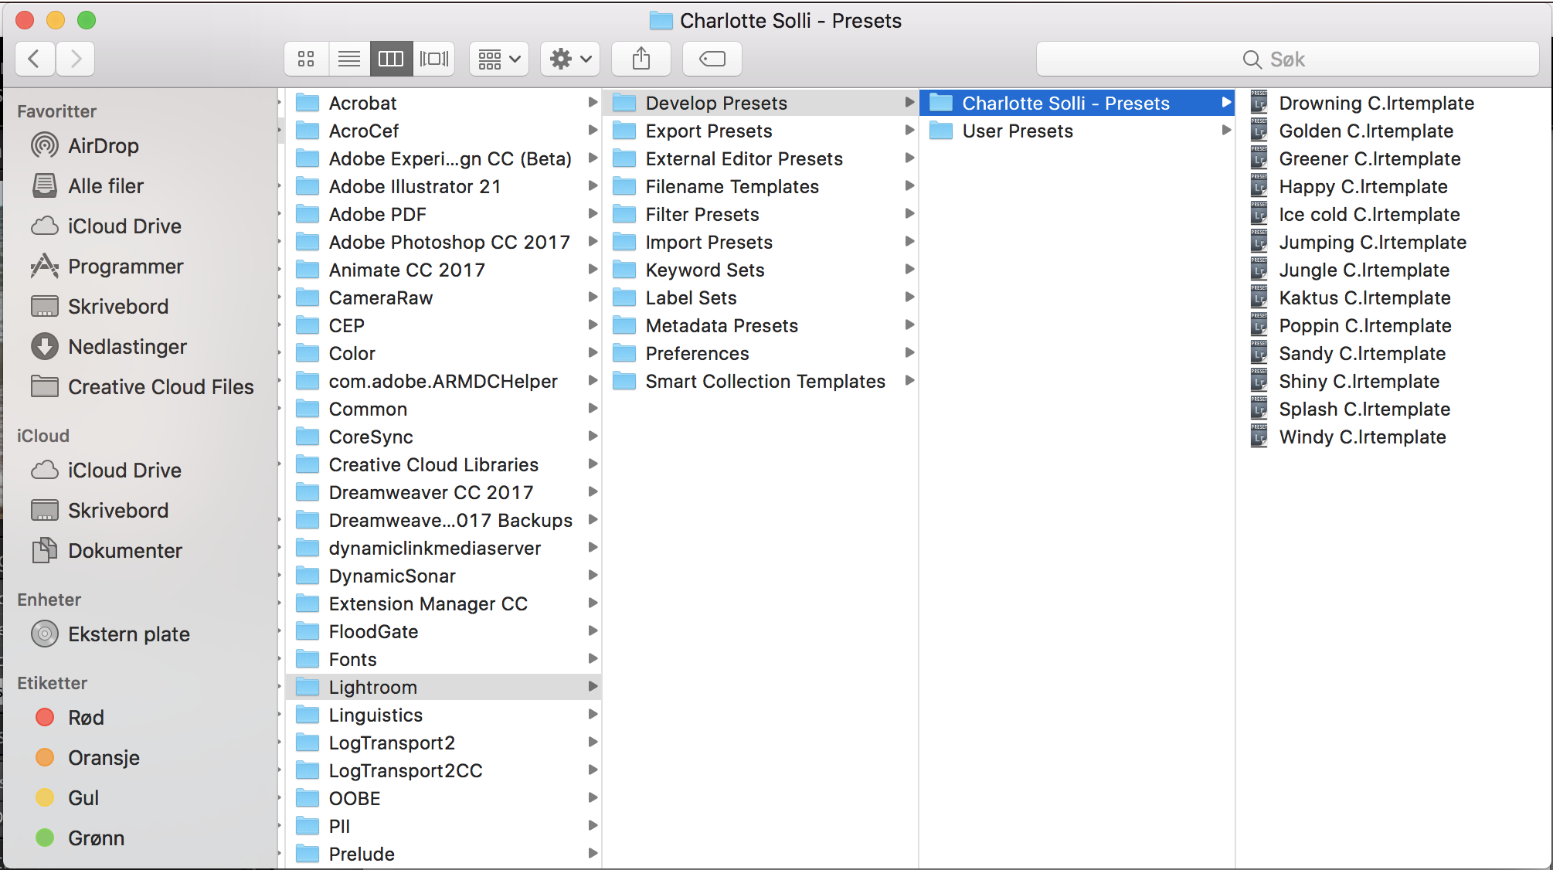Open the gear action menu

pos(570,59)
